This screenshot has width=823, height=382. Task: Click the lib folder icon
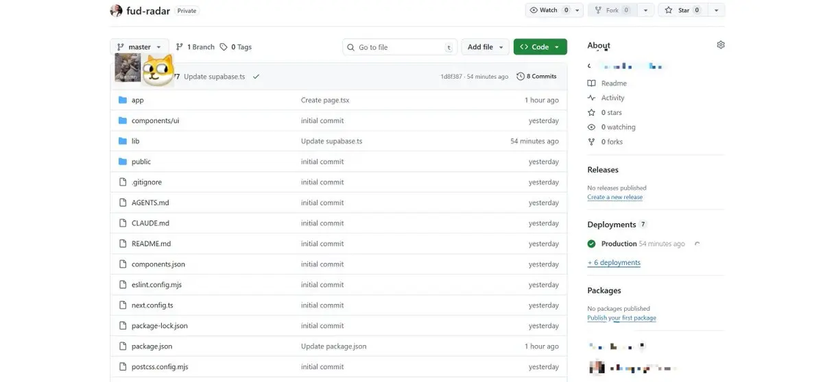tap(123, 141)
